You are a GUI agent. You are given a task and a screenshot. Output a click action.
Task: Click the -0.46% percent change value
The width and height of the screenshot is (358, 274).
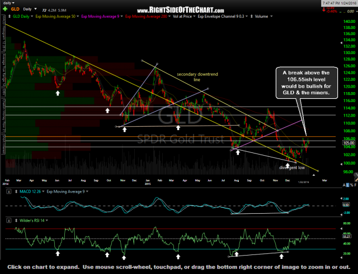pyautogui.click(x=332, y=11)
